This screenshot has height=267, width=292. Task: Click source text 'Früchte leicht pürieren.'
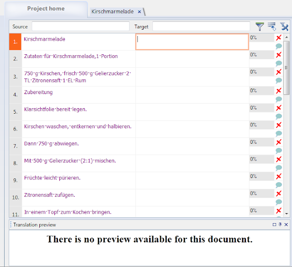[52, 178]
